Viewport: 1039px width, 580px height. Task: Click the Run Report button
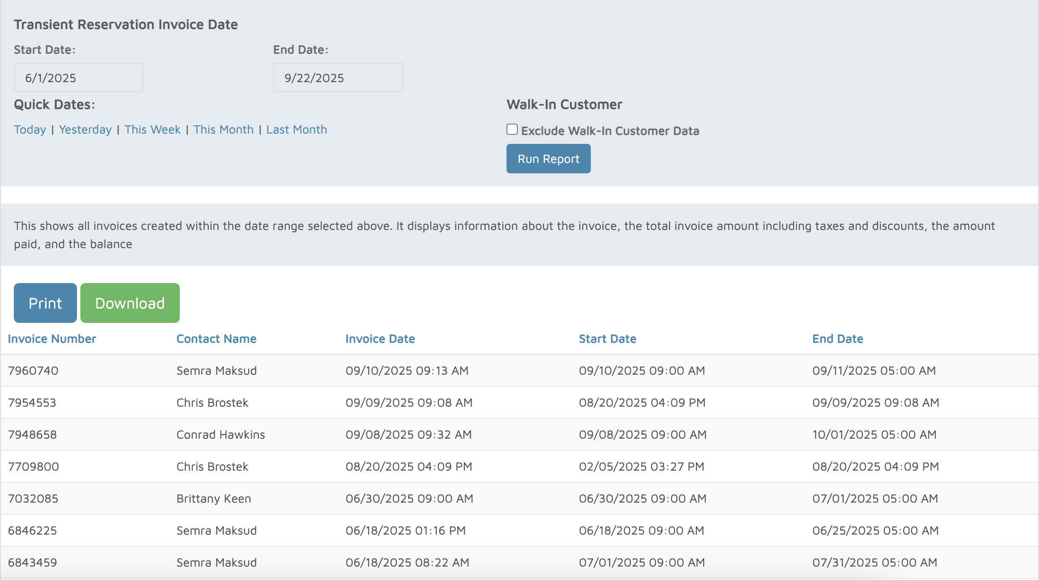pyautogui.click(x=548, y=159)
